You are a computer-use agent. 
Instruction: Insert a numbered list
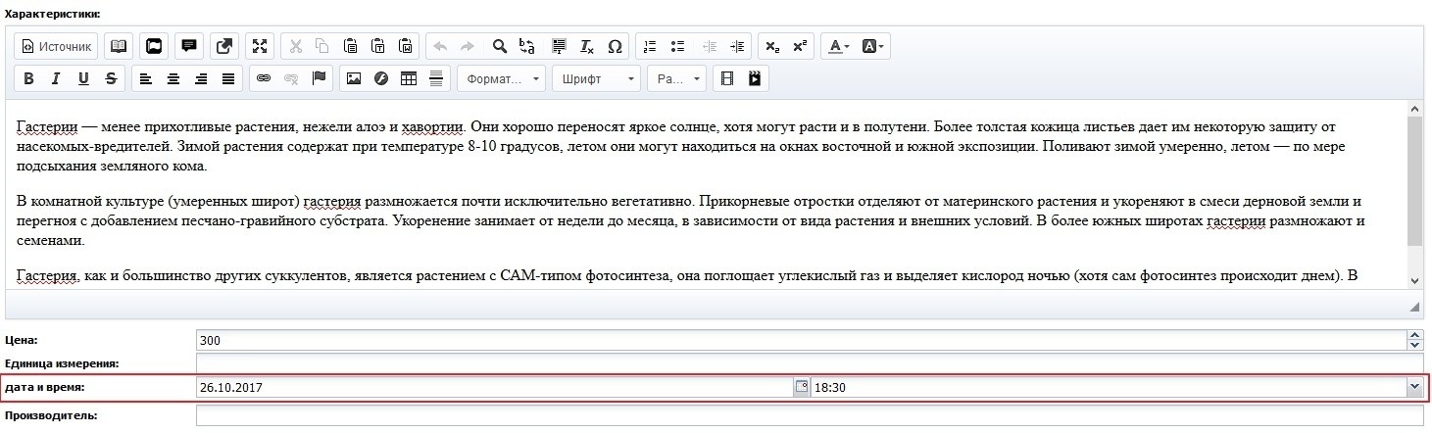[649, 46]
